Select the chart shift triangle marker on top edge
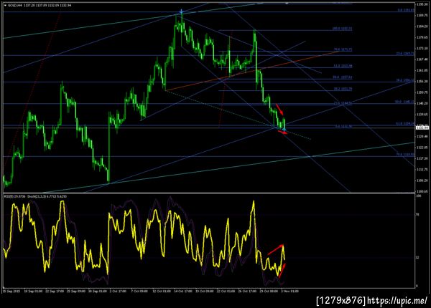431x308 pixels. click(287, 4)
